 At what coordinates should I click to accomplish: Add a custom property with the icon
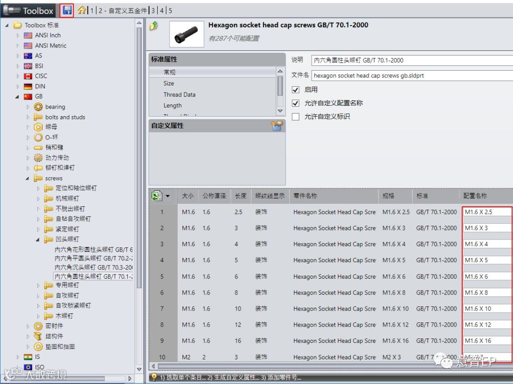click(276, 126)
